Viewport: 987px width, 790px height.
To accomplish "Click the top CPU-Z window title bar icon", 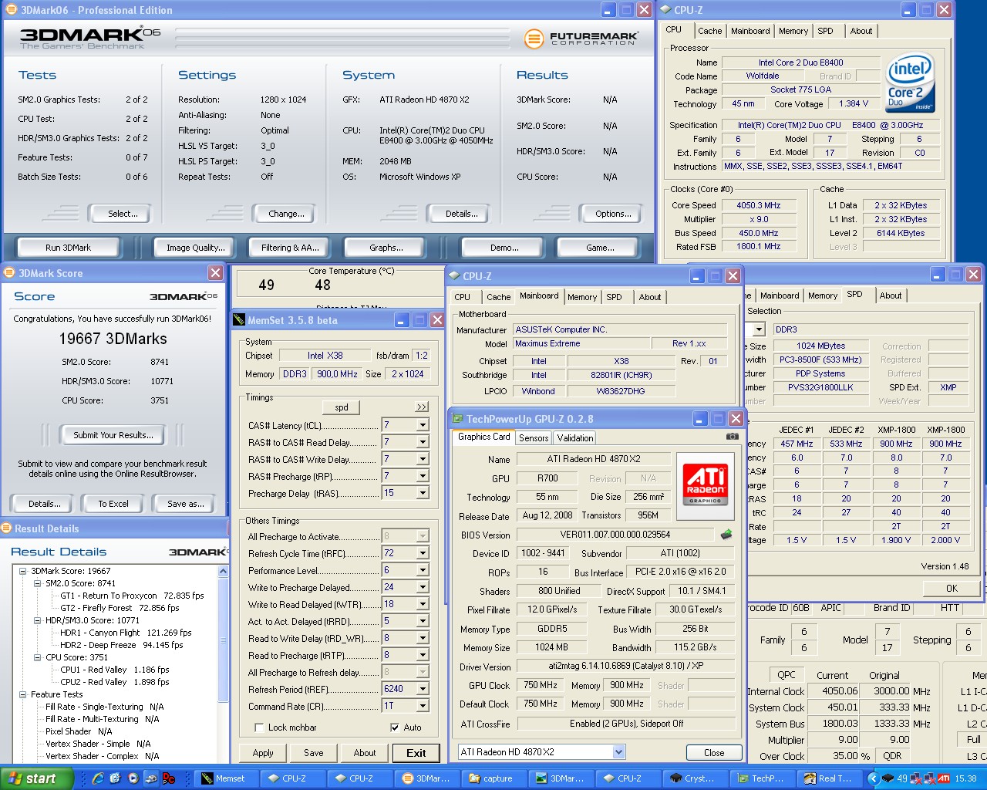I will 665,10.
